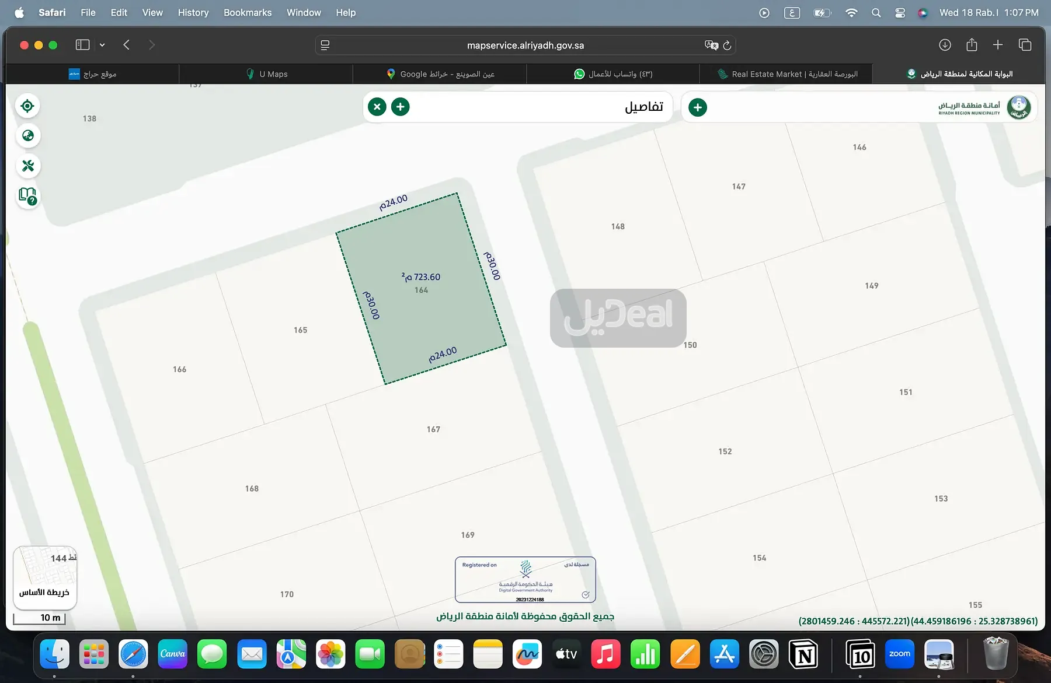1051x683 pixels.
Task: Switch to Google خرائط tab
Action: [x=440, y=74]
